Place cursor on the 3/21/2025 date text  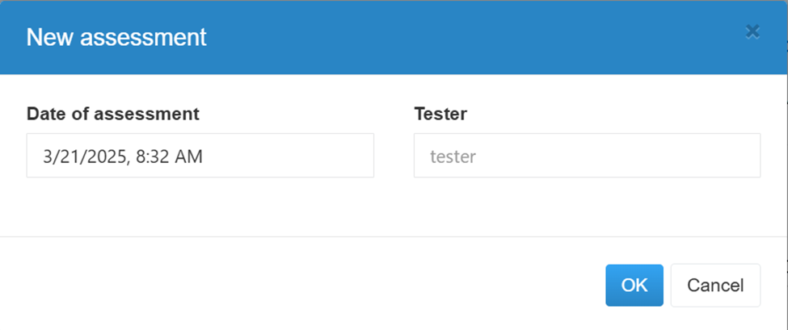pos(87,157)
